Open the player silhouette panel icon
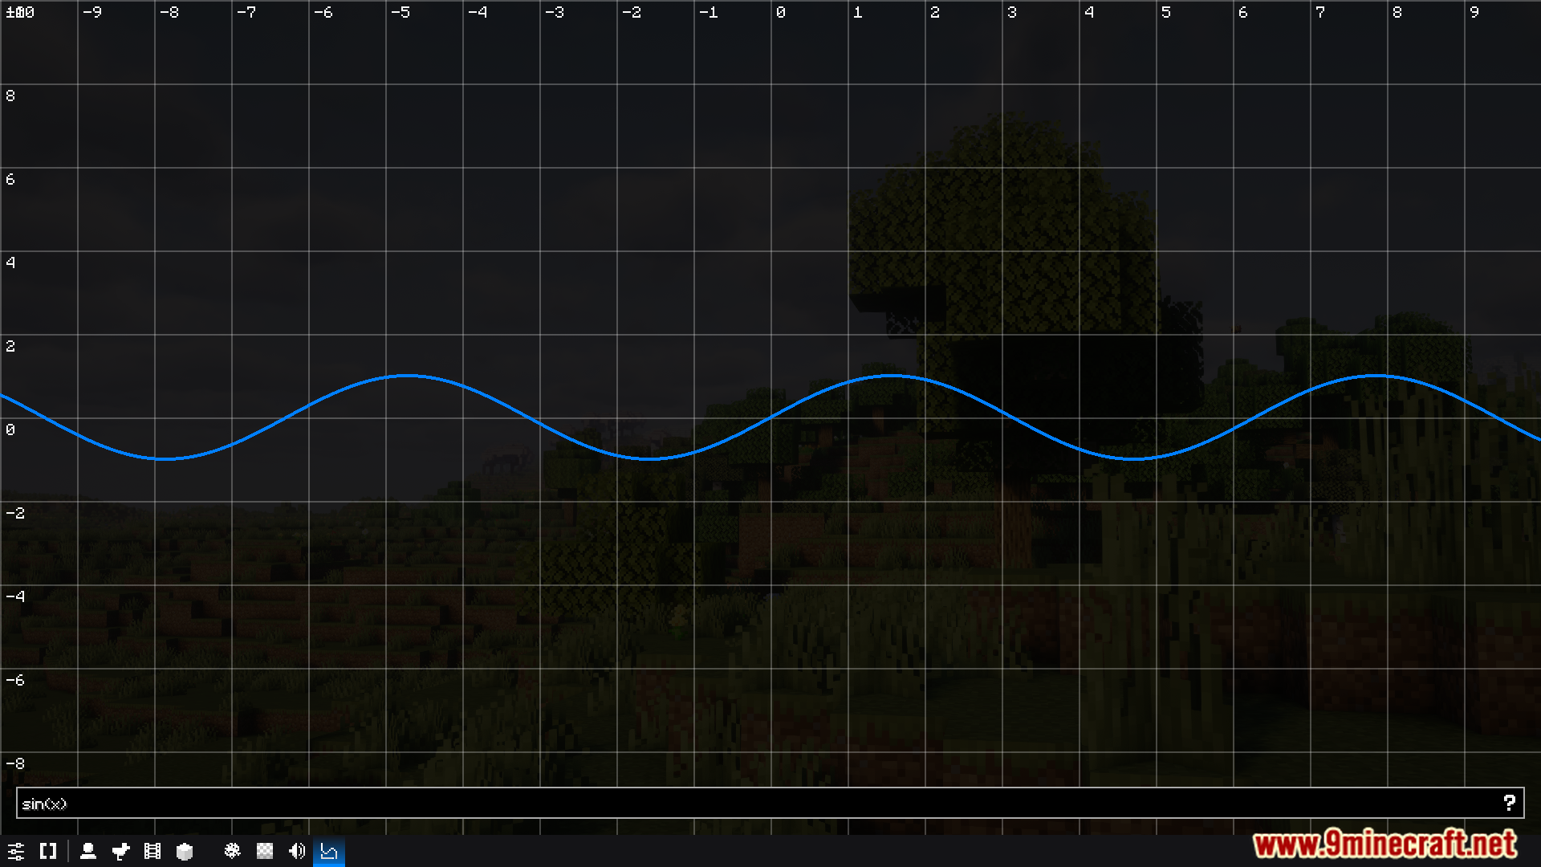The height and width of the screenshot is (867, 1541). (88, 851)
